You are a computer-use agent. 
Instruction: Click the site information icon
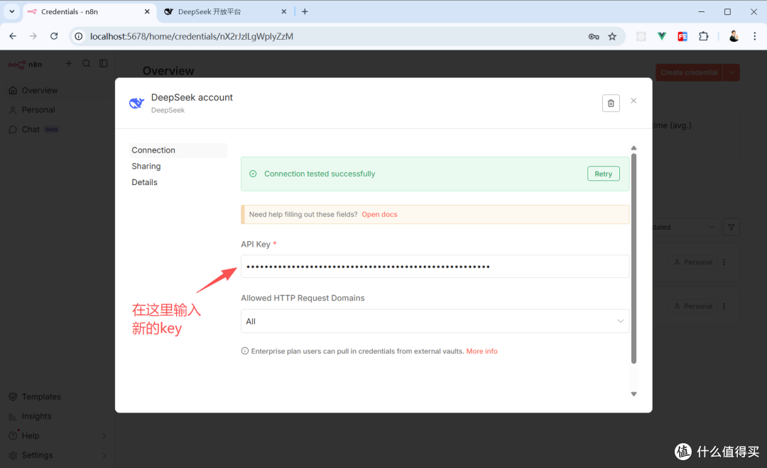[79, 36]
